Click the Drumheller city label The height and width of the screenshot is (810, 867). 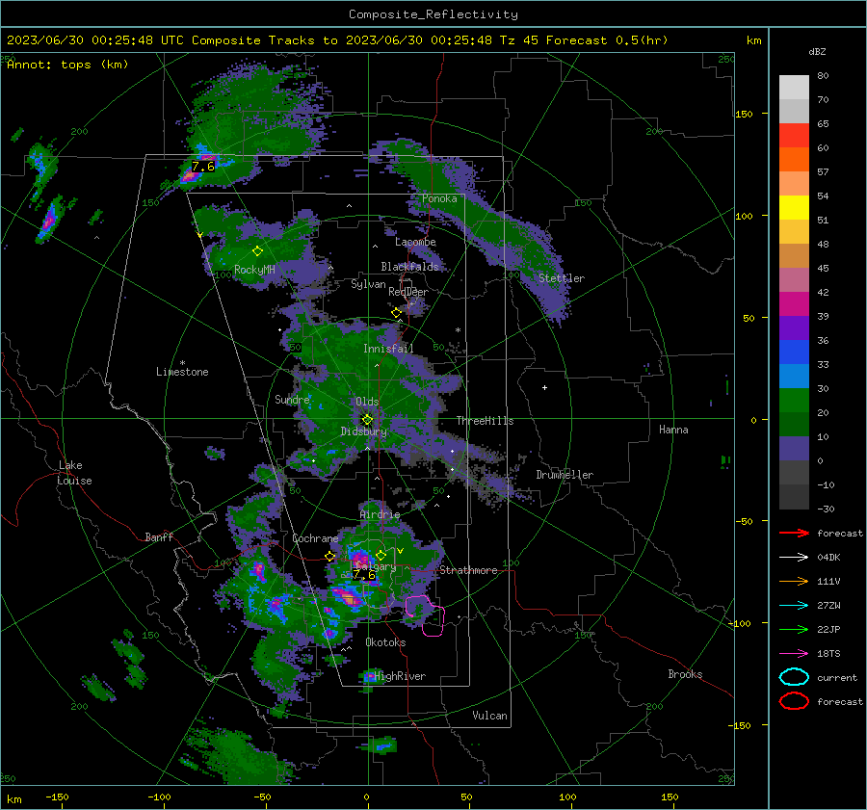tap(565, 475)
